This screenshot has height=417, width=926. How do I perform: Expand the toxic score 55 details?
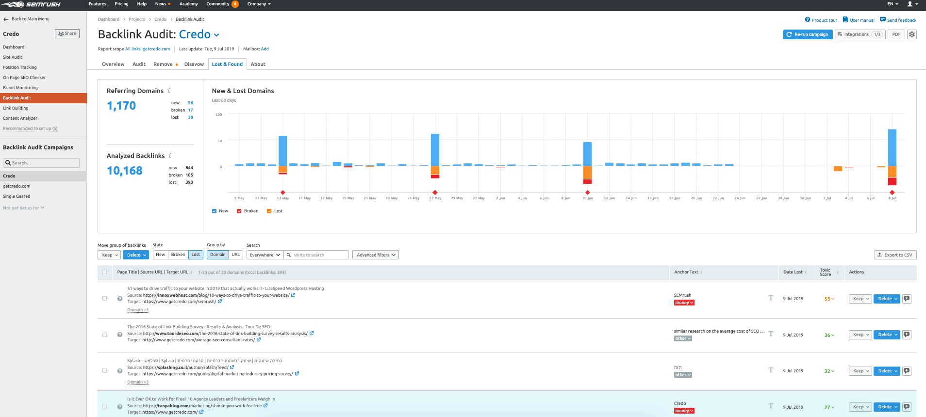point(829,299)
